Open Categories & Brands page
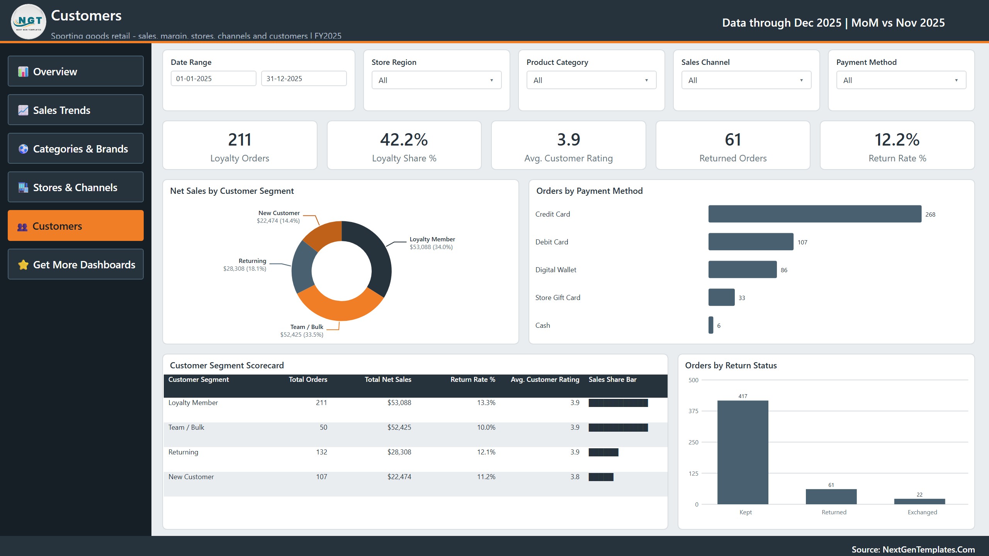This screenshot has height=556, width=989. click(x=76, y=148)
